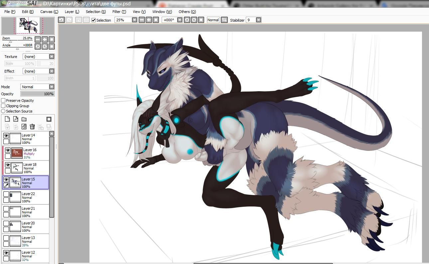Show the hidden Layer 22

6,194
